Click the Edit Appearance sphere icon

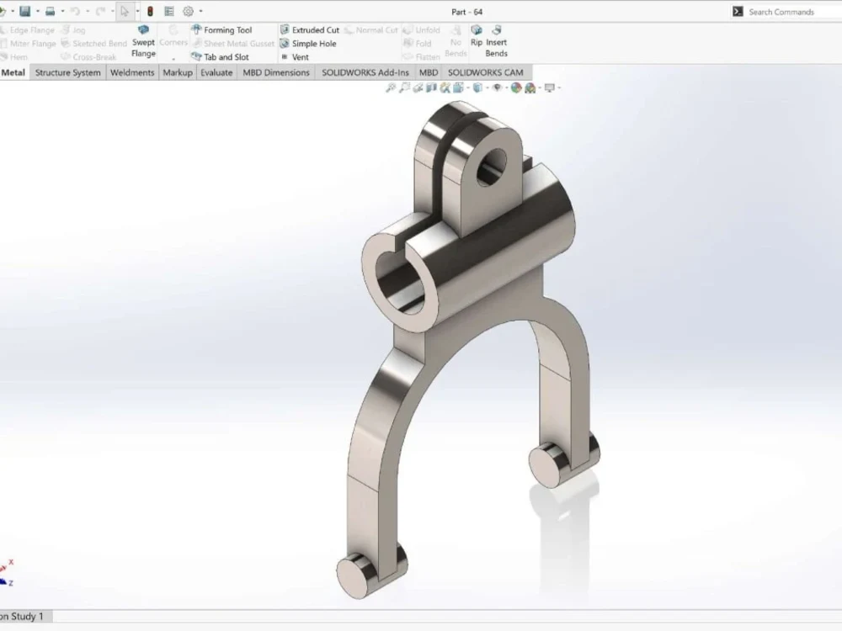point(516,87)
